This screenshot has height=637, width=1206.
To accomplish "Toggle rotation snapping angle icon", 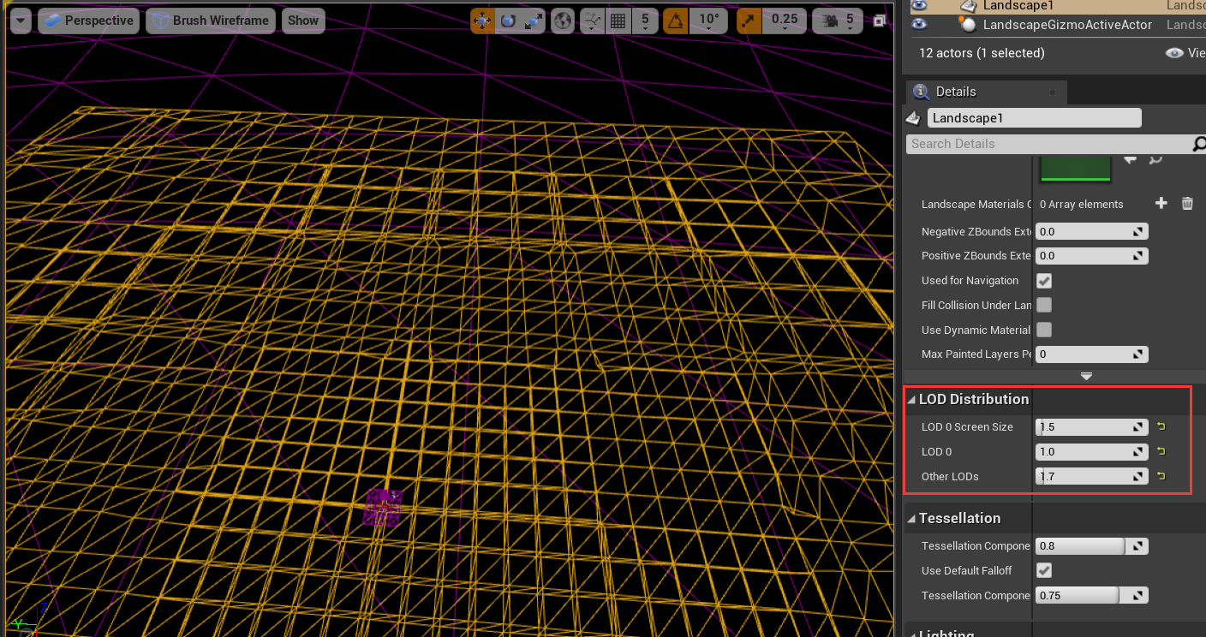I will [676, 21].
